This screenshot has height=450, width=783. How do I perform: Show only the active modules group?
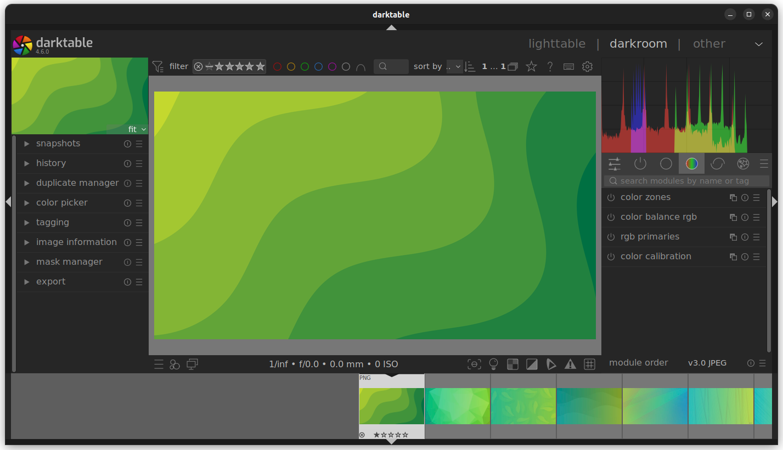(x=640, y=163)
